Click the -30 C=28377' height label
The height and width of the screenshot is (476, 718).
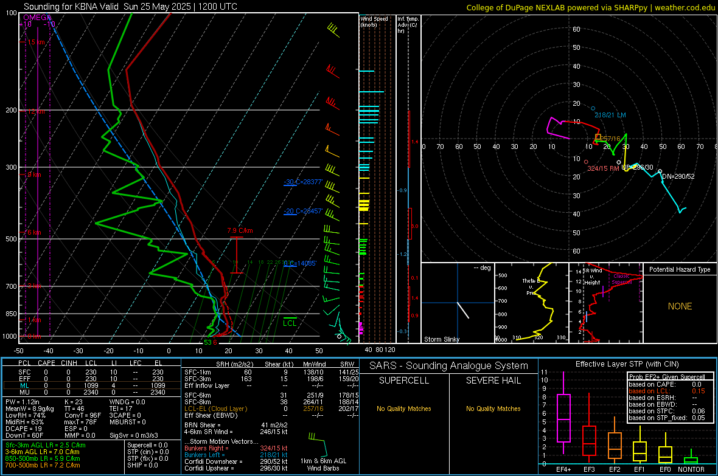[303, 182]
